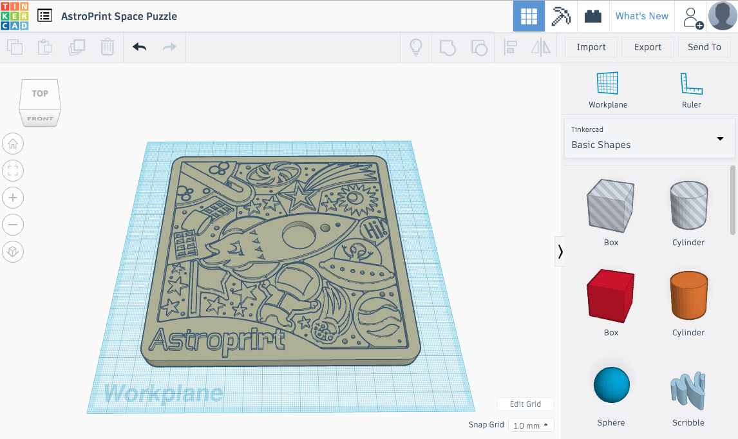Pick the red Box shape

[x=610, y=296]
